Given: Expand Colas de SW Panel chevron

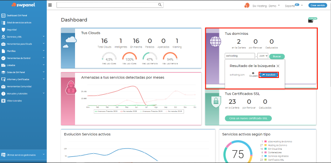Looking at the screenshot, I should pos(44,72).
